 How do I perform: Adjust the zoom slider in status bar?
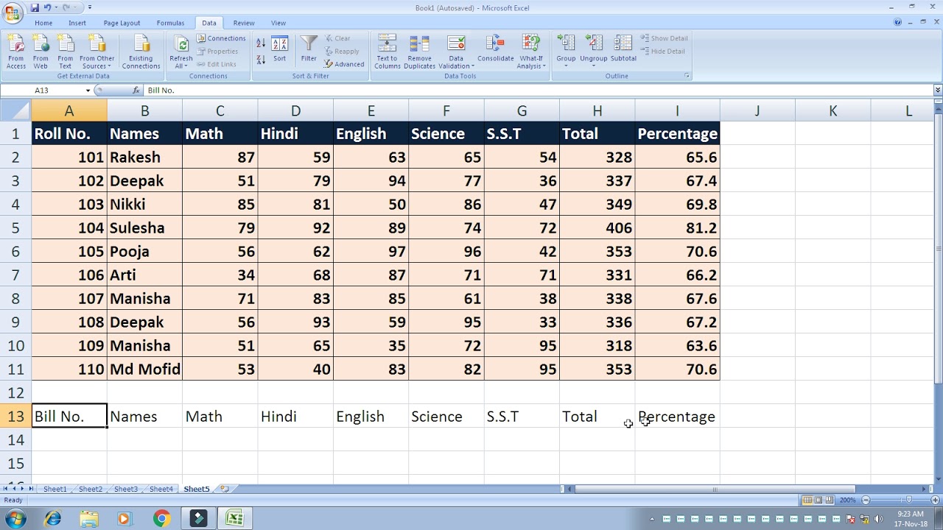click(908, 501)
